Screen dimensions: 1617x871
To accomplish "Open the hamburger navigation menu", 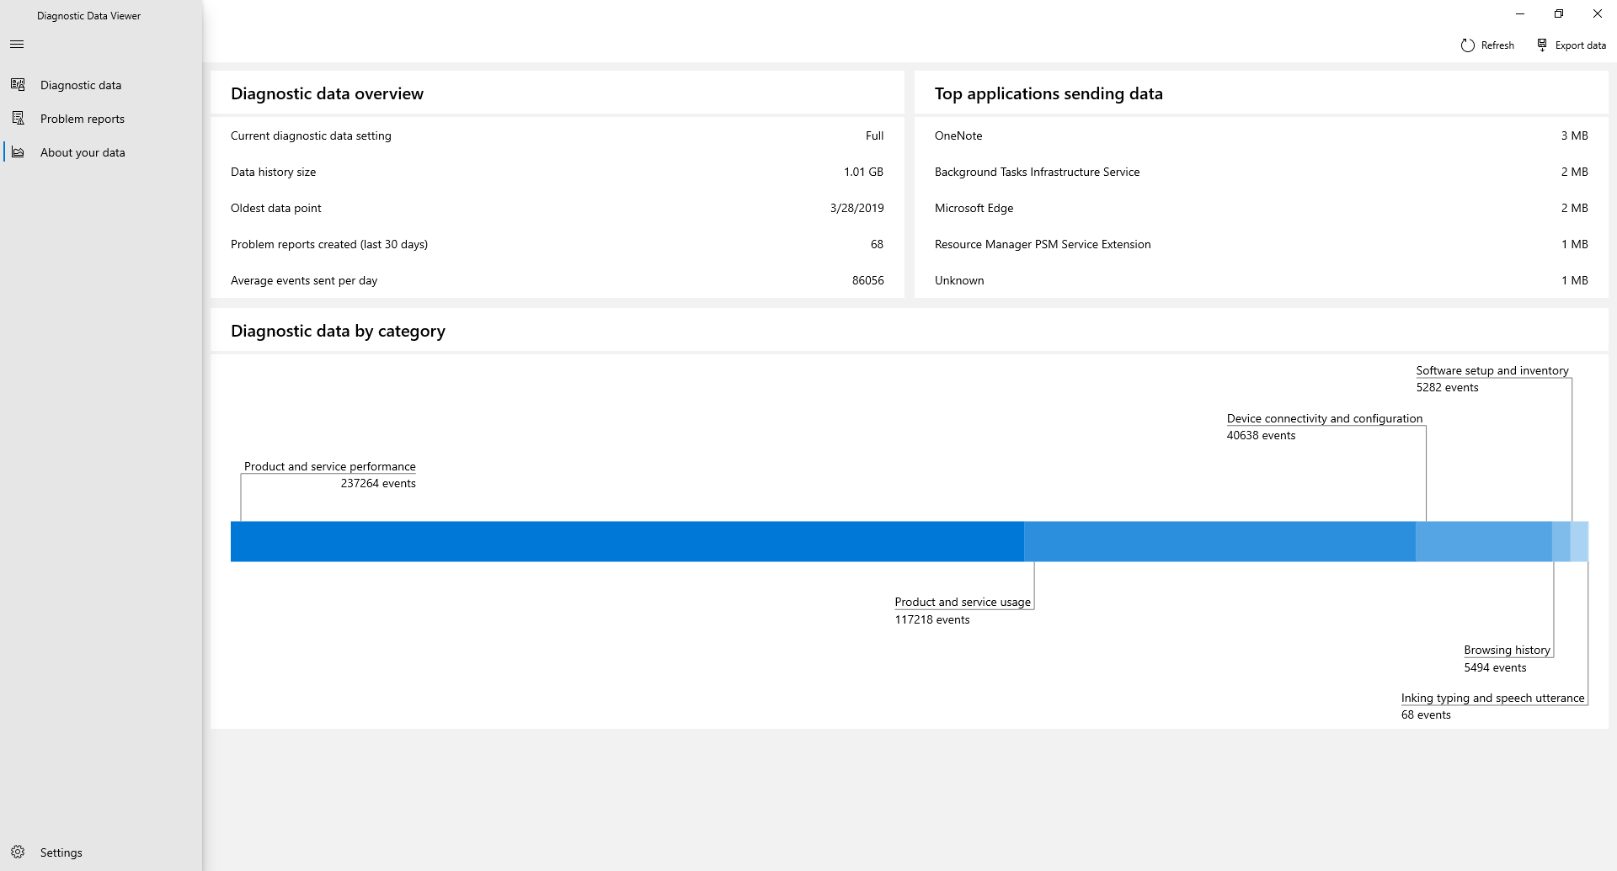I will click(17, 44).
